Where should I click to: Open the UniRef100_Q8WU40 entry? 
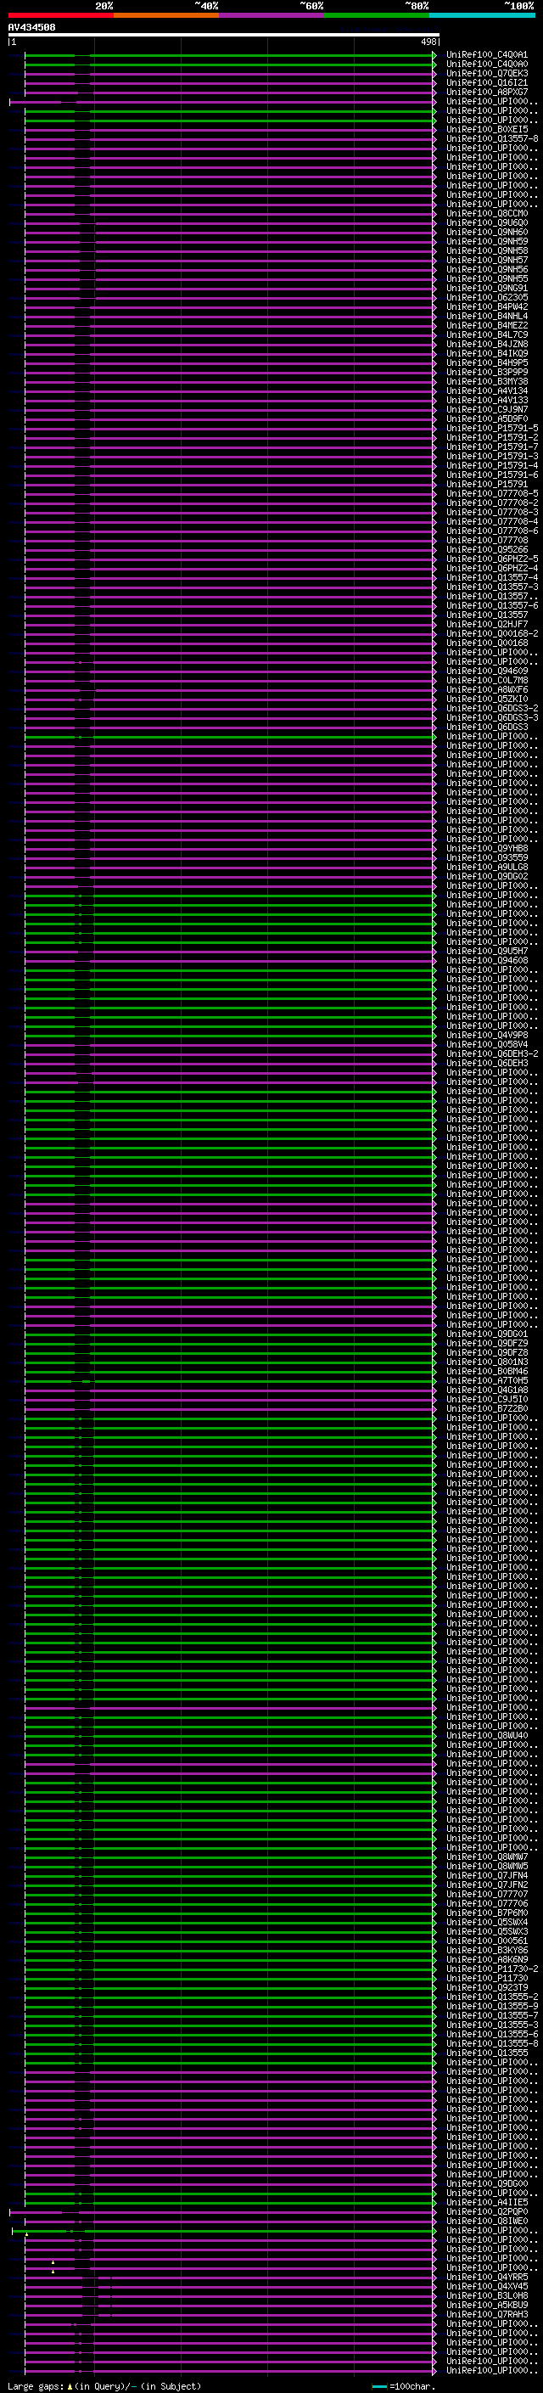pos(487,1735)
